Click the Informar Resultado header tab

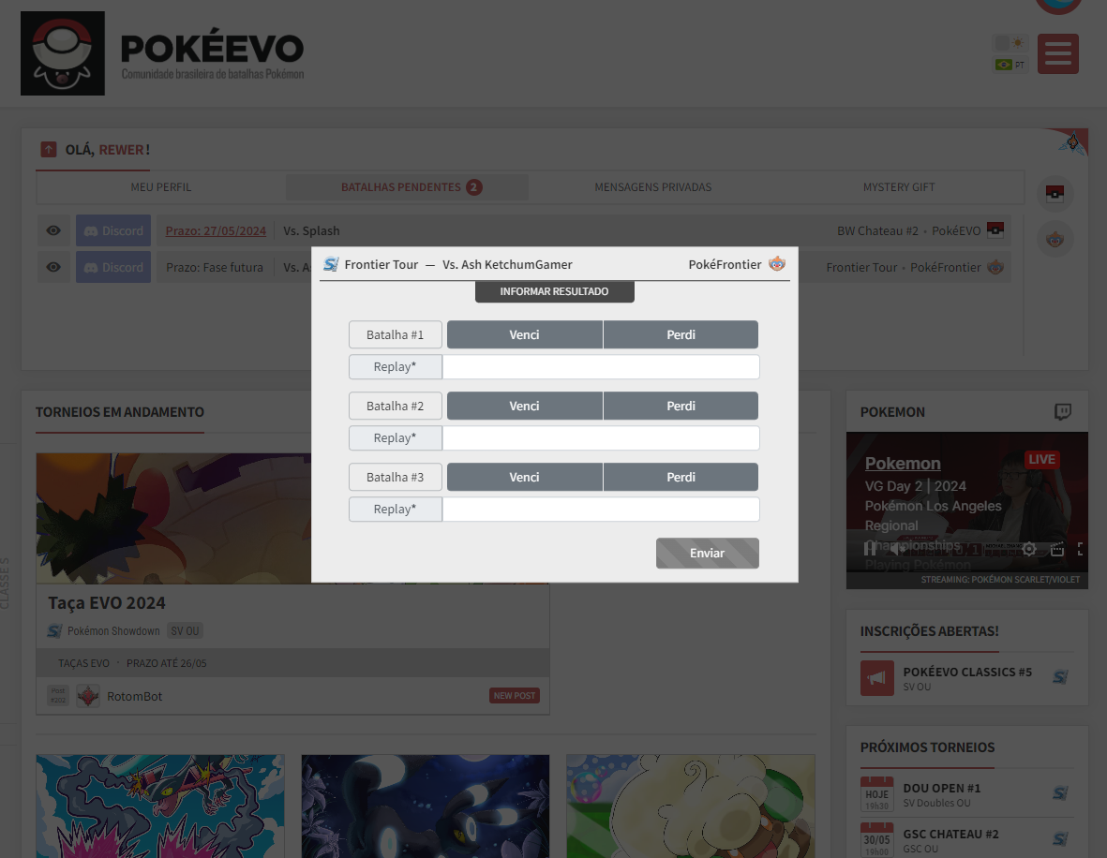coord(554,291)
